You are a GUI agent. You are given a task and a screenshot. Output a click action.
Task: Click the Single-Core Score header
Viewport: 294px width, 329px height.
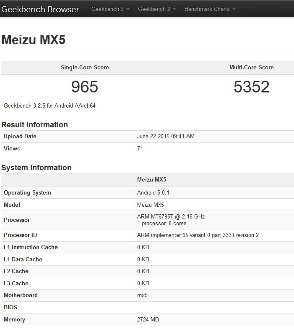pyautogui.click(x=85, y=67)
